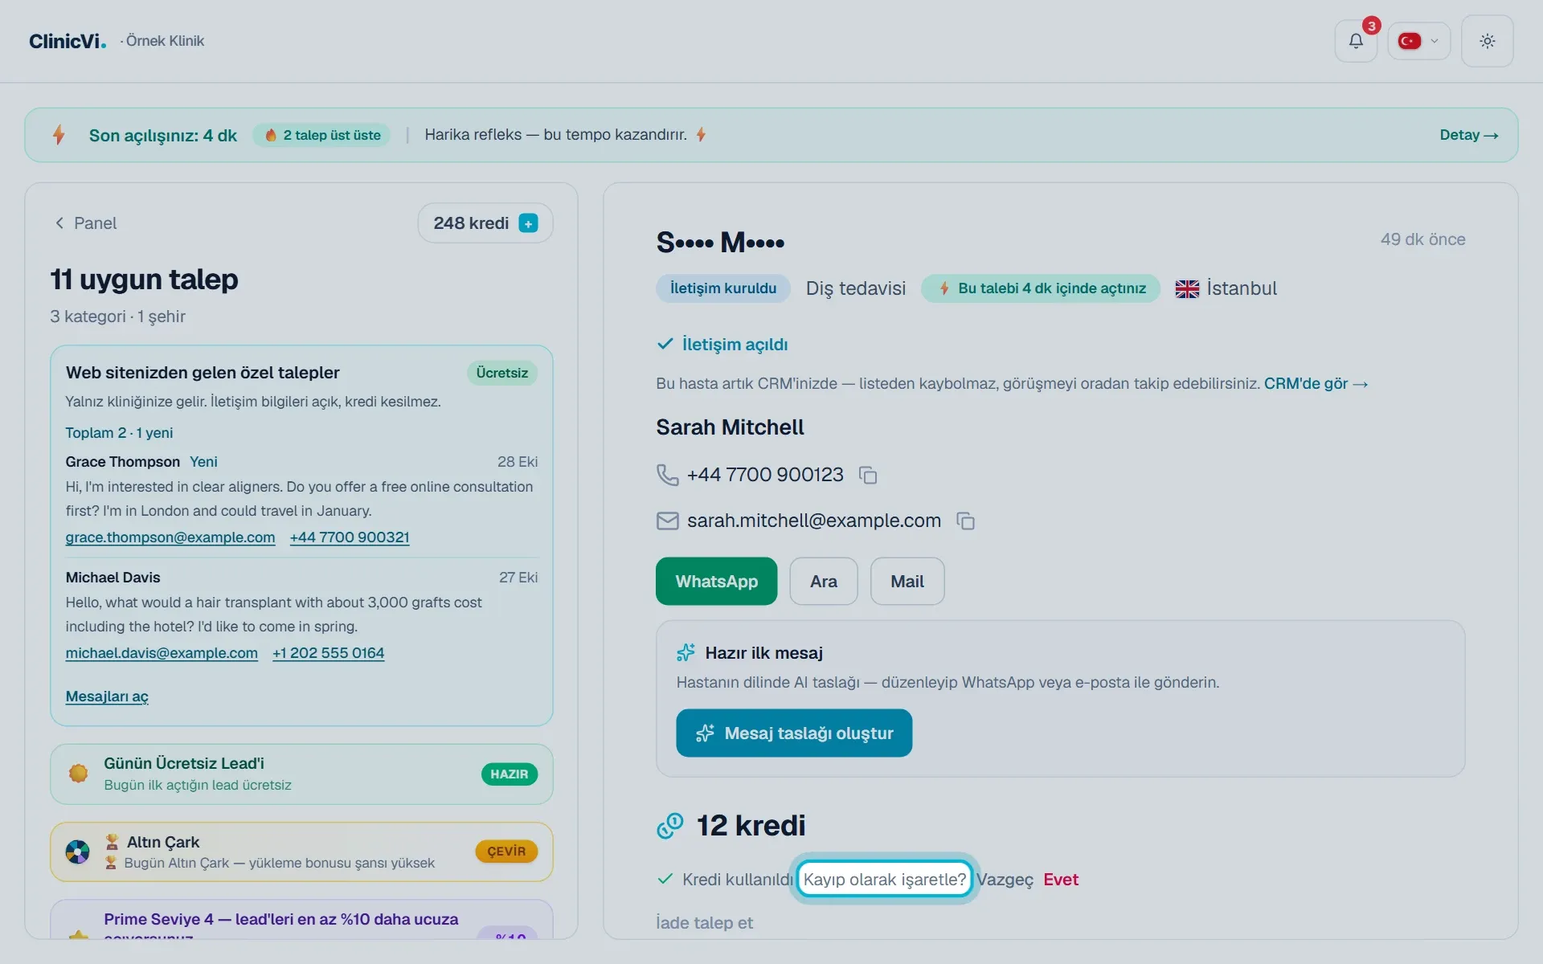Open the notifications bell
Viewport: 1543px width, 964px height.
pyautogui.click(x=1356, y=41)
